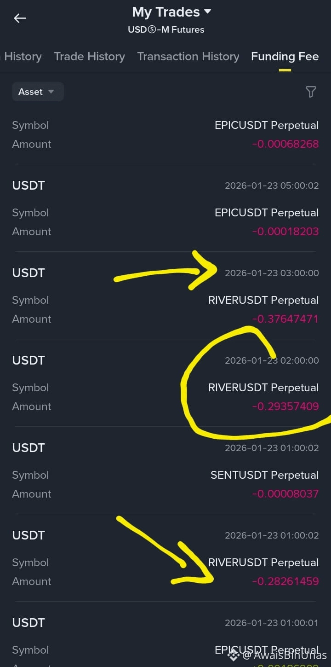Tap the back arrow icon
Image resolution: width=331 pixels, height=667 pixels.
pos(20,18)
